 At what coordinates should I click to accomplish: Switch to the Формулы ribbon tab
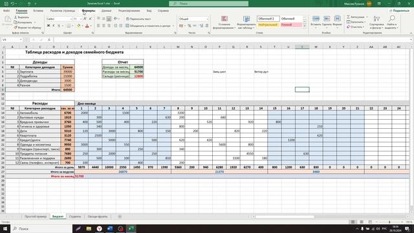pyautogui.click(x=89, y=11)
